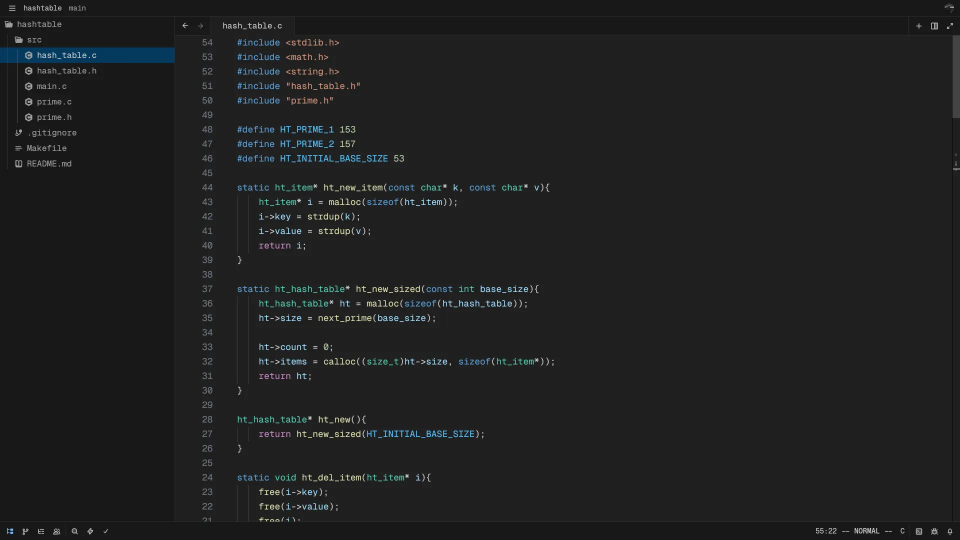Image resolution: width=960 pixels, height=540 pixels.
Task: Open the main menu hamburger
Action: pyautogui.click(x=12, y=8)
